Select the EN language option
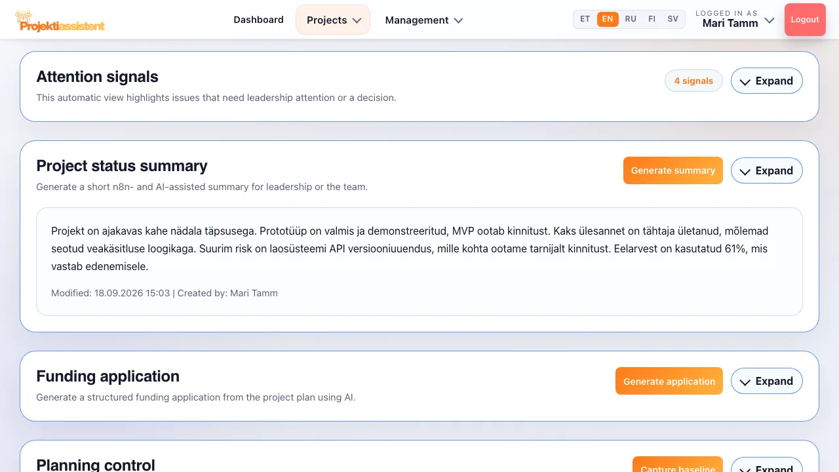 pos(608,19)
